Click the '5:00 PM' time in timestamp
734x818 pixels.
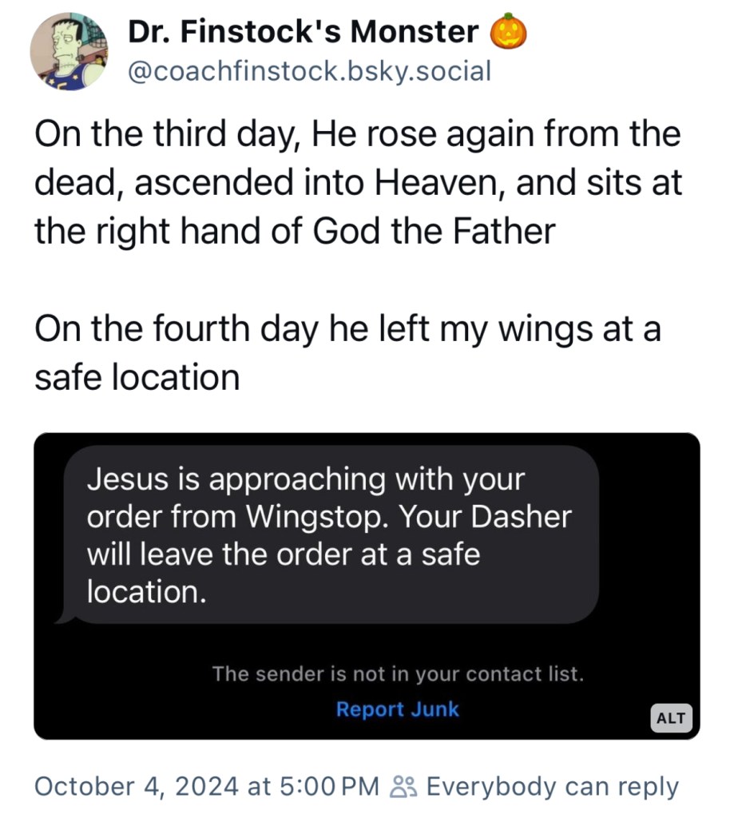331,787
